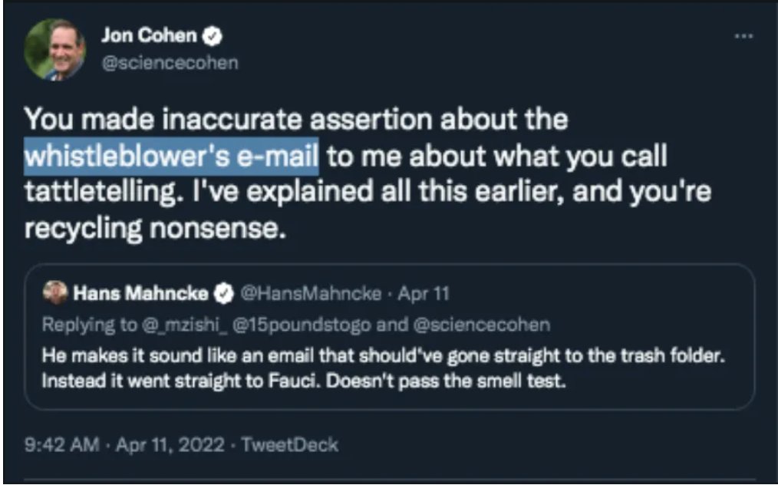
Task: Click the verified badge next to Hans Mahncke
Action: pyautogui.click(x=224, y=293)
